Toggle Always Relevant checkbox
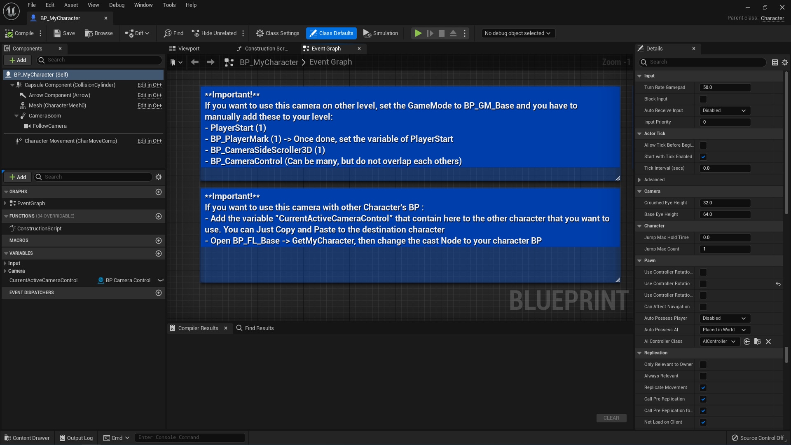 703,376
